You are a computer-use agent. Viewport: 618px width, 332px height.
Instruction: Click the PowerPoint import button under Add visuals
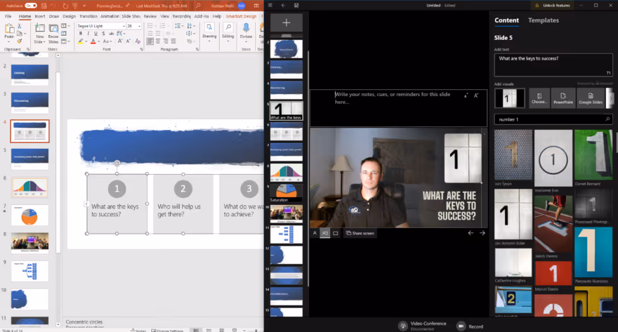(563, 98)
